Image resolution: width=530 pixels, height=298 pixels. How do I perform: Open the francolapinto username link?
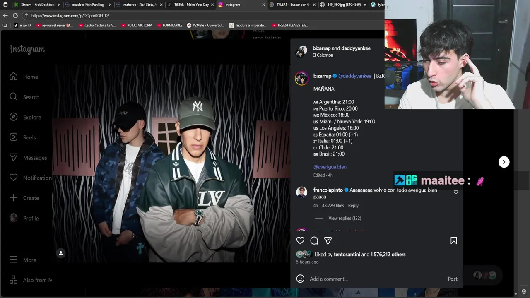pyautogui.click(x=328, y=190)
